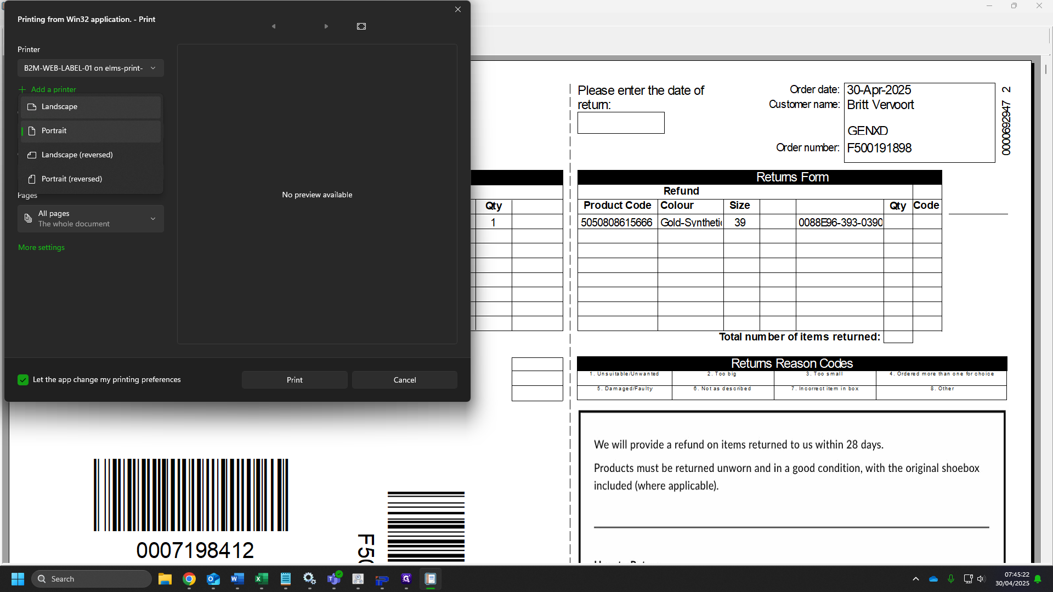1053x592 pixels.
Task: Open the blue P app on taskbar
Action: point(382,579)
